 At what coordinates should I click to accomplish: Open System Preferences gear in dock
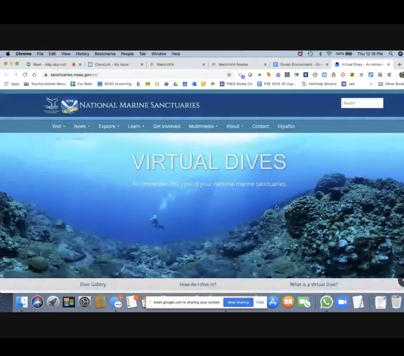tap(84, 302)
